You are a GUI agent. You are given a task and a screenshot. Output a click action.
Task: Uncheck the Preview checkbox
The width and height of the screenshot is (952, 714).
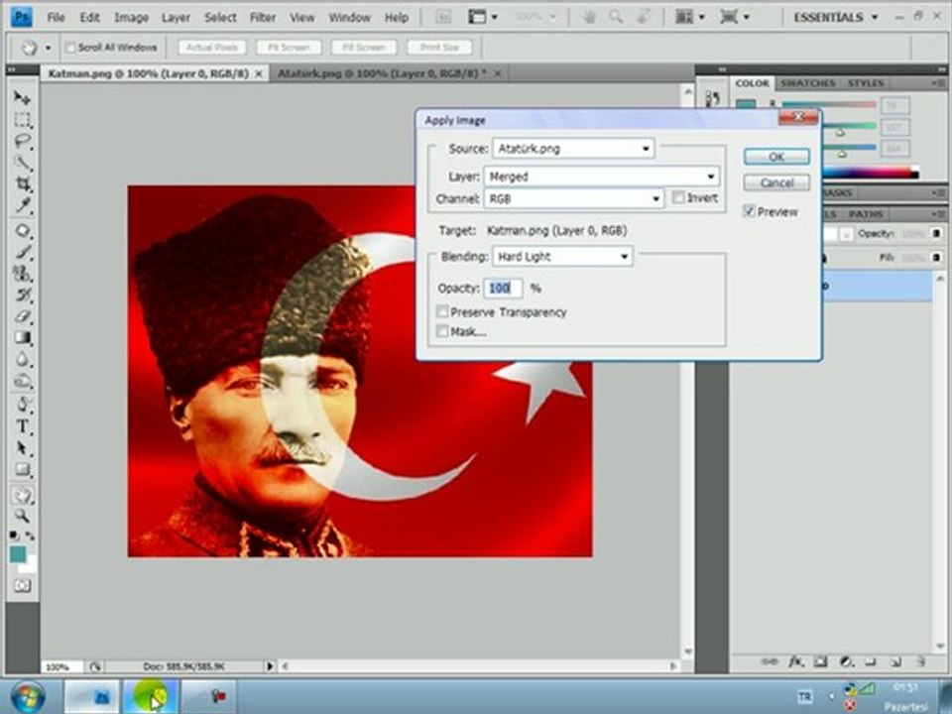tap(749, 210)
